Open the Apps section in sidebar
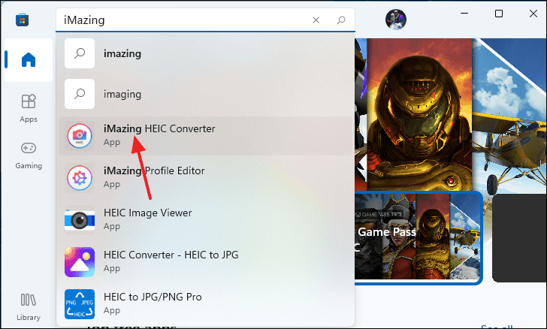The width and height of the screenshot is (547, 329). [29, 108]
